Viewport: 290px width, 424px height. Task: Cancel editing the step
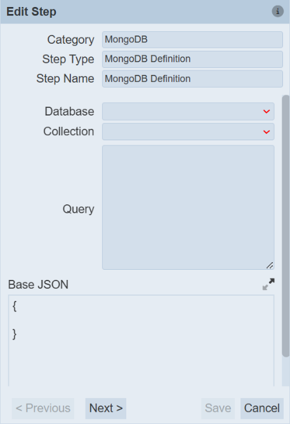point(262,408)
